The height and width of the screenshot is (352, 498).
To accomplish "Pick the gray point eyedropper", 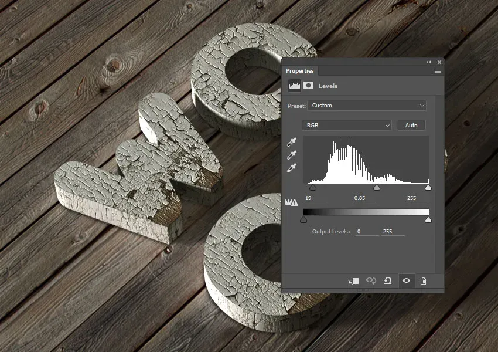I will 292,155.
